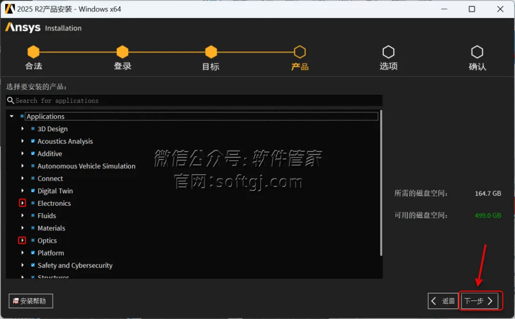Uncheck the Additive checkbox

(33, 153)
